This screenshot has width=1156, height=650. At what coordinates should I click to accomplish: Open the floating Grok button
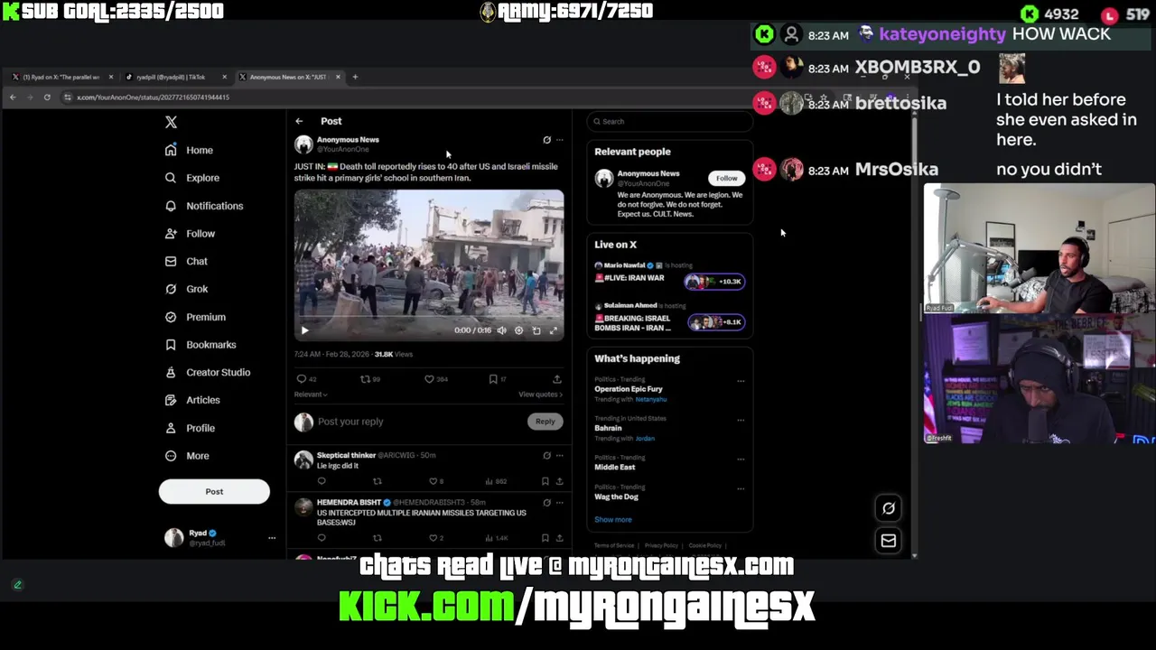coord(889,508)
